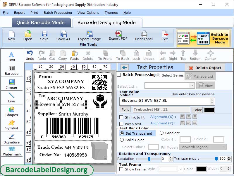This screenshot has height=176, width=234.
Task: Open the Themes menu
Action: (111, 13)
